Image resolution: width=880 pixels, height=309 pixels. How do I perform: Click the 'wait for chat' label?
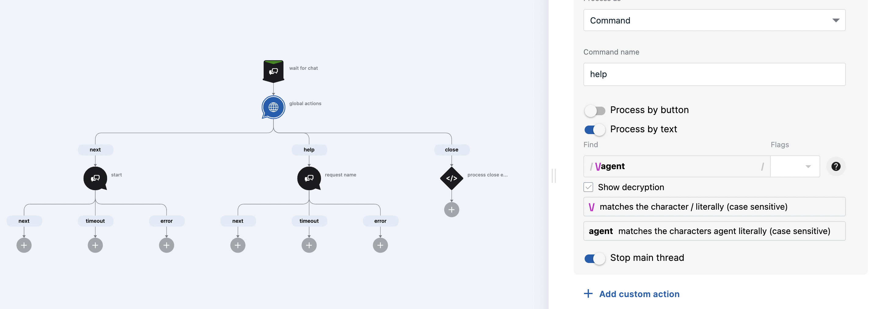(303, 68)
